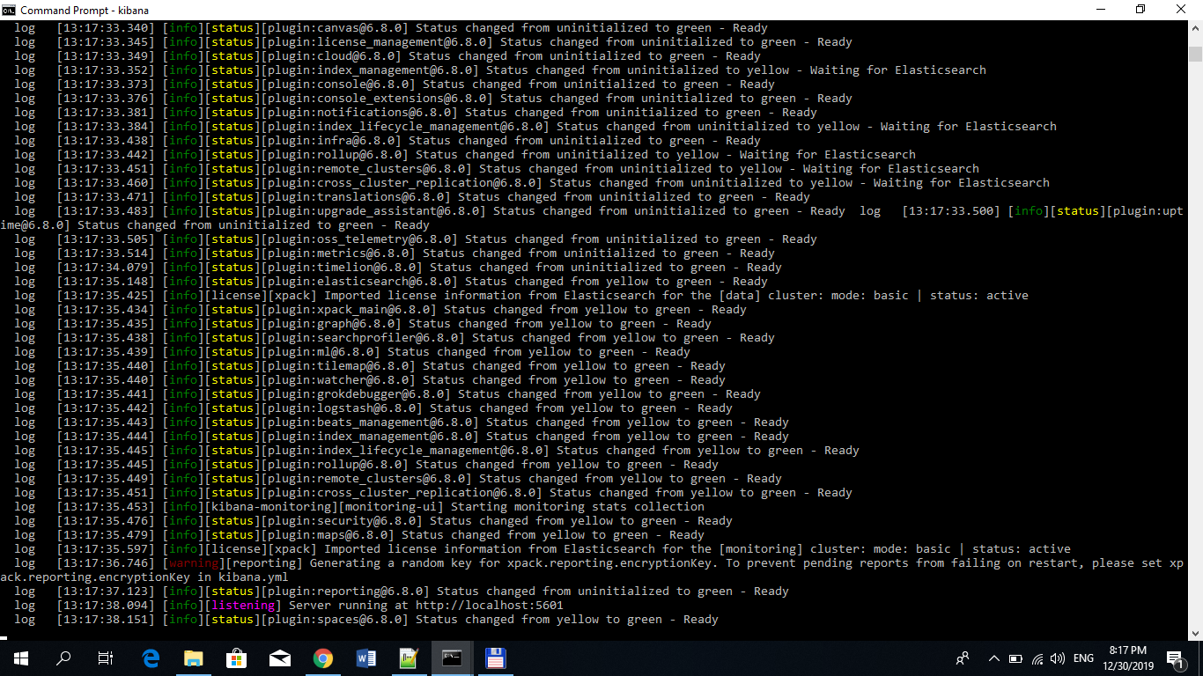Click the scrollbar down arrow in the console
This screenshot has height=676, width=1203.
pos(1195,632)
